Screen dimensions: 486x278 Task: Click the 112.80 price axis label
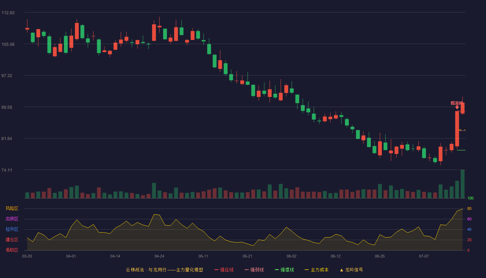coord(8,13)
